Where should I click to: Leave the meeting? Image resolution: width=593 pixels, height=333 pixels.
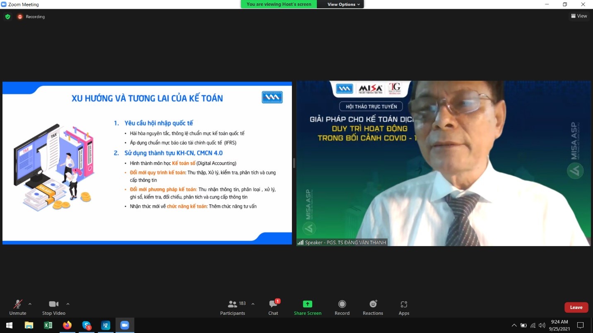(576, 307)
